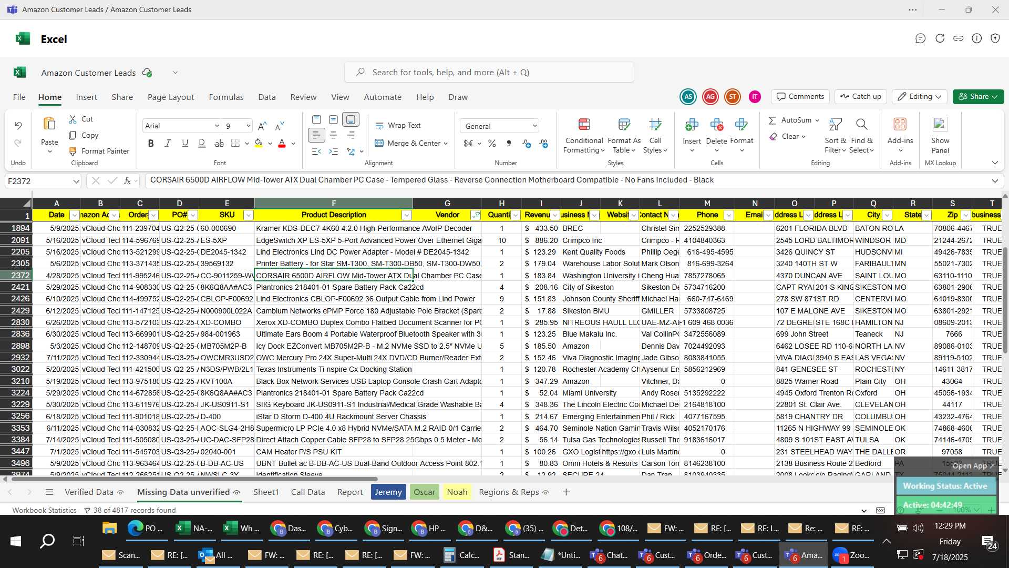The height and width of the screenshot is (568, 1009).
Task: Click the Open App button
Action: pos(973,465)
